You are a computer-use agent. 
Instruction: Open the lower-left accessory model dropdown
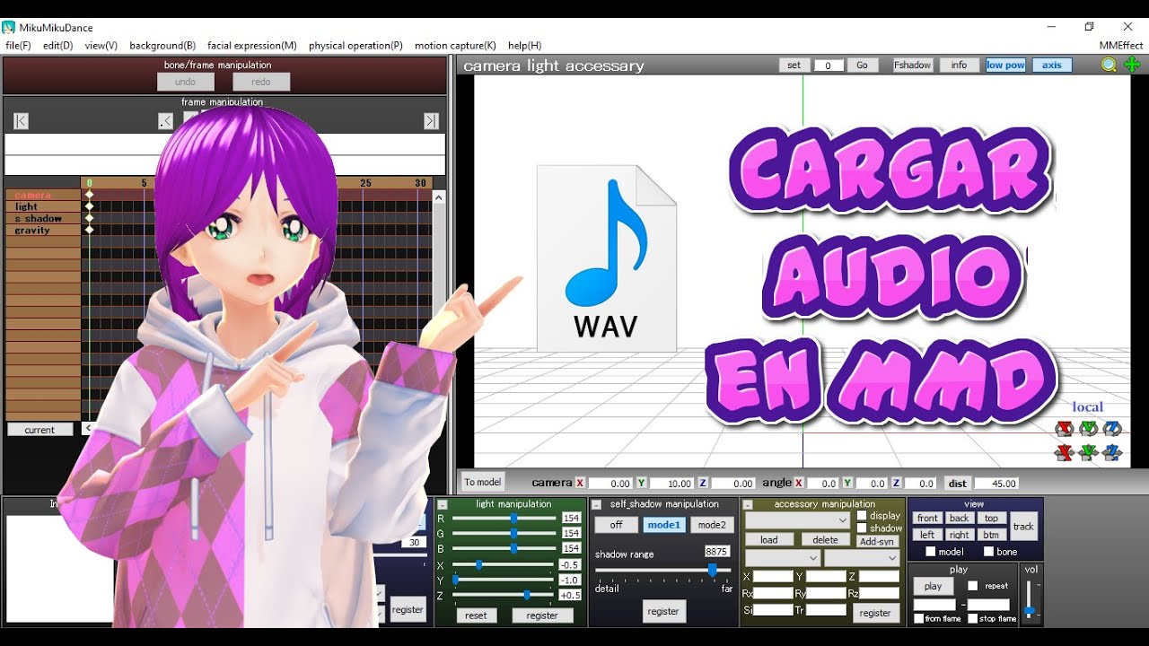point(783,557)
